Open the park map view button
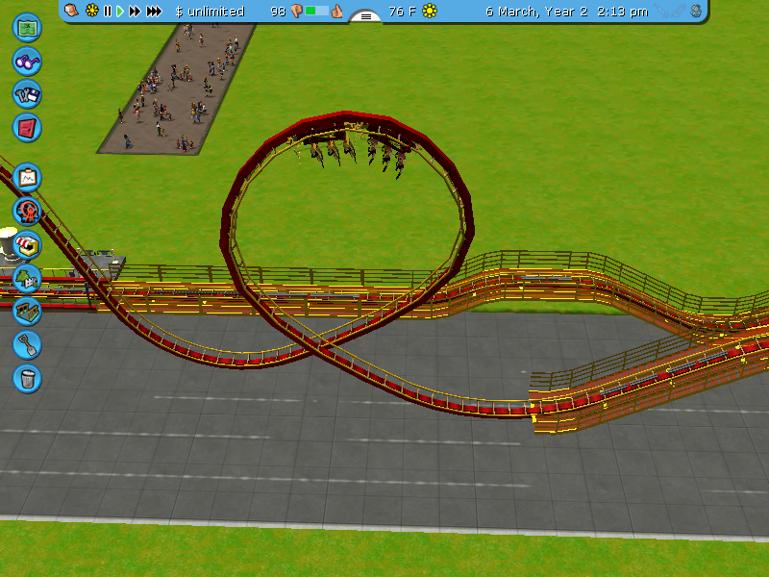Viewport: 769px width, 577px height. [x=27, y=28]
